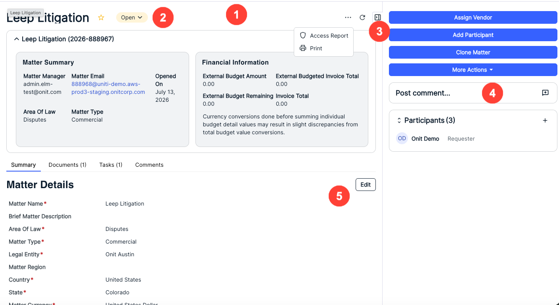Mark Leep Litigation as favorite with star

[x=101, y=17]
